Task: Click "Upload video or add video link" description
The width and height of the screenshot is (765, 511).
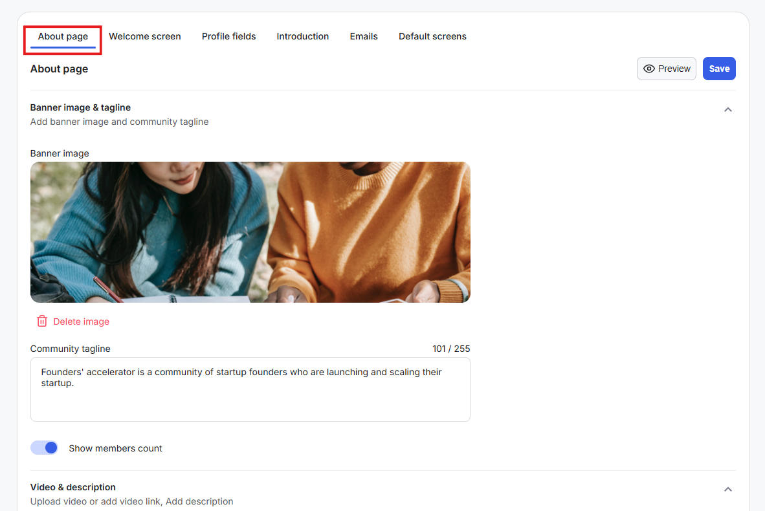Action: point(132,501)
